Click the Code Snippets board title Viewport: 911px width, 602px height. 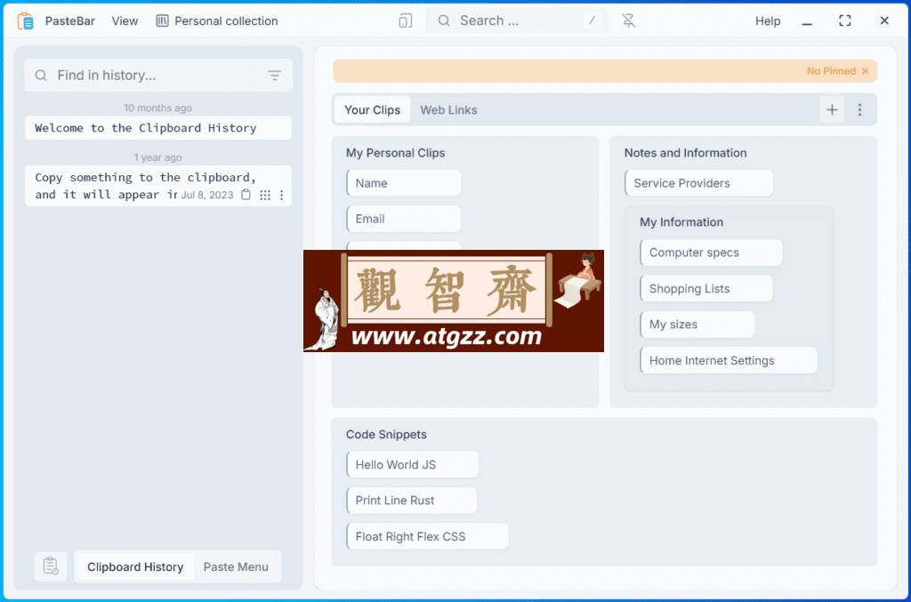pyautogui.click(x=386, y=434)
